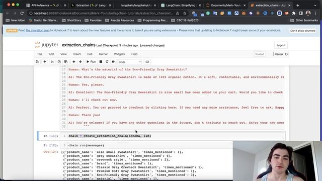The width and height of the screenshot is (322, 181).
Task: Dismiss banner with Don't show anymore
Action: [x=303, y=31]
